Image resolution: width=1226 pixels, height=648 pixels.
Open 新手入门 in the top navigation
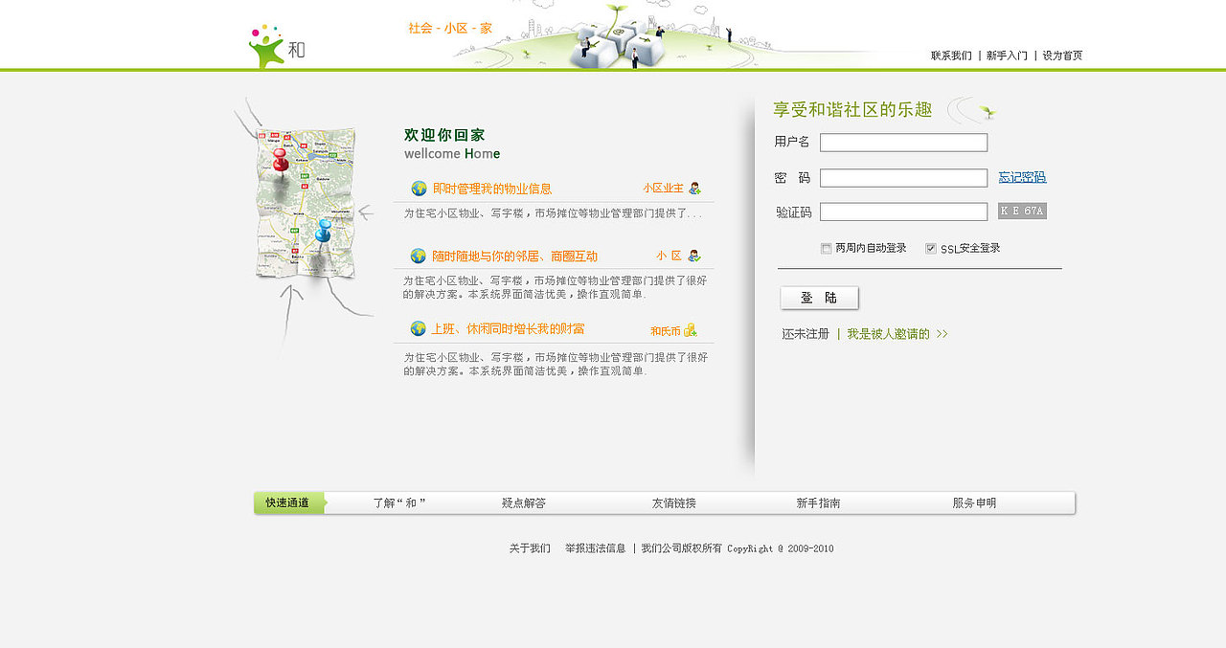[x=1007, y=56]
